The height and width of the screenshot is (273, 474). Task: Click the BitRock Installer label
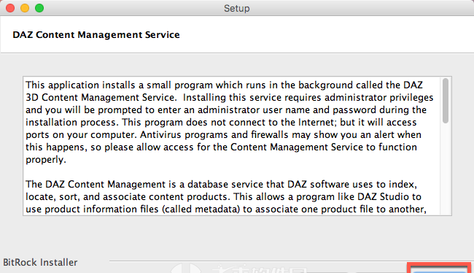click(40, 262)
